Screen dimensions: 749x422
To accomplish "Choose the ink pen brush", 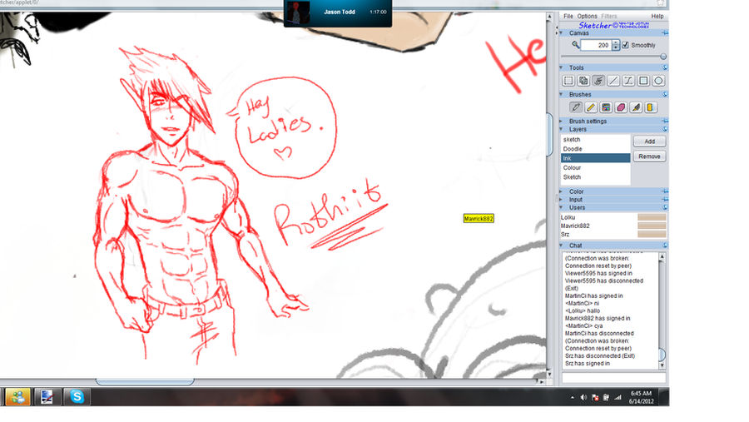I will [x=576, y=107].
